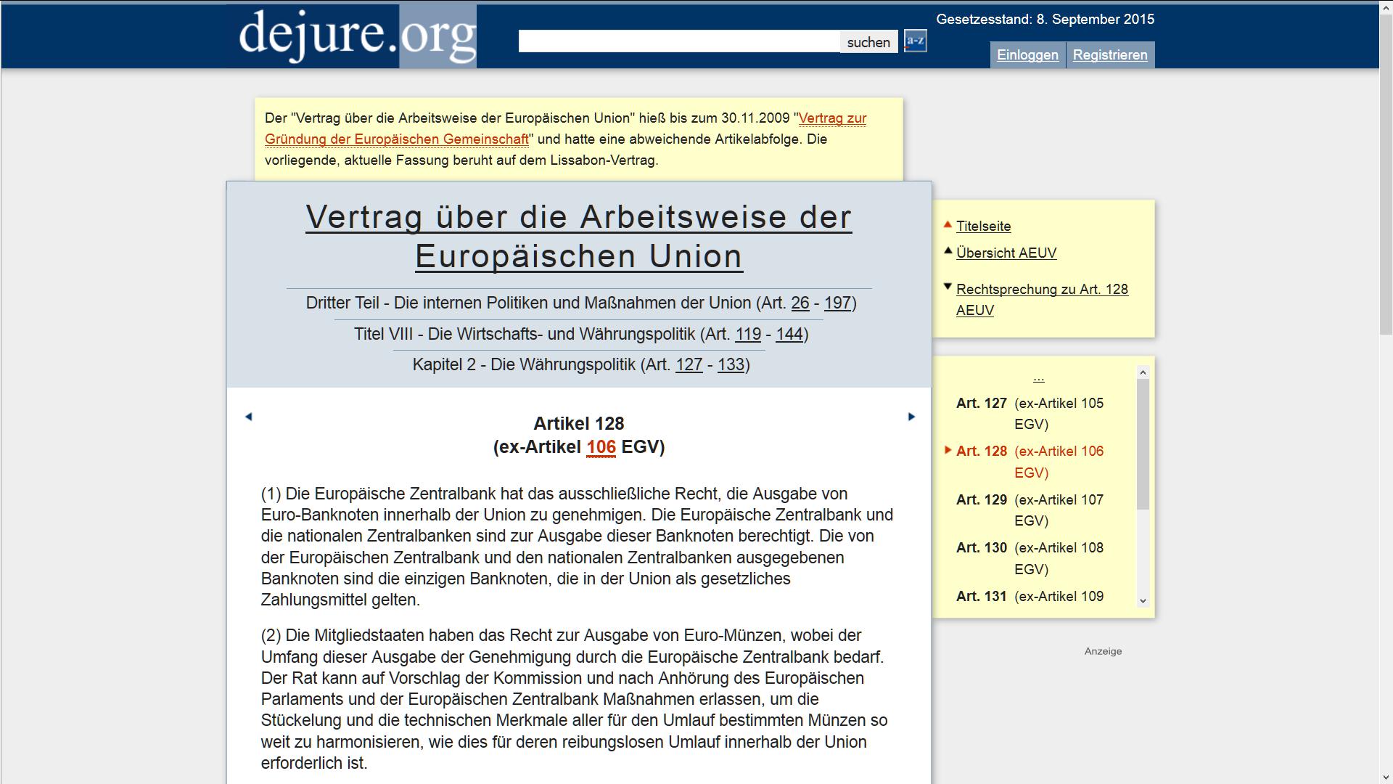Click the suchen button
1393x784 pixels.
pyautogui.click(x=868, y=42)
